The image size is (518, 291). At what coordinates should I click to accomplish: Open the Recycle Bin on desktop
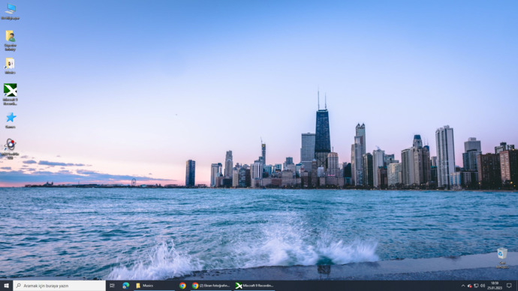pyautogui.click(x=501, y=258)
